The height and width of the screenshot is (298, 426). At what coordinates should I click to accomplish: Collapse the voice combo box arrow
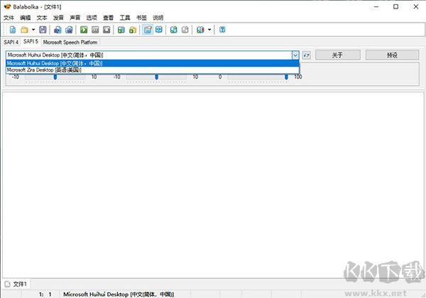295,55
